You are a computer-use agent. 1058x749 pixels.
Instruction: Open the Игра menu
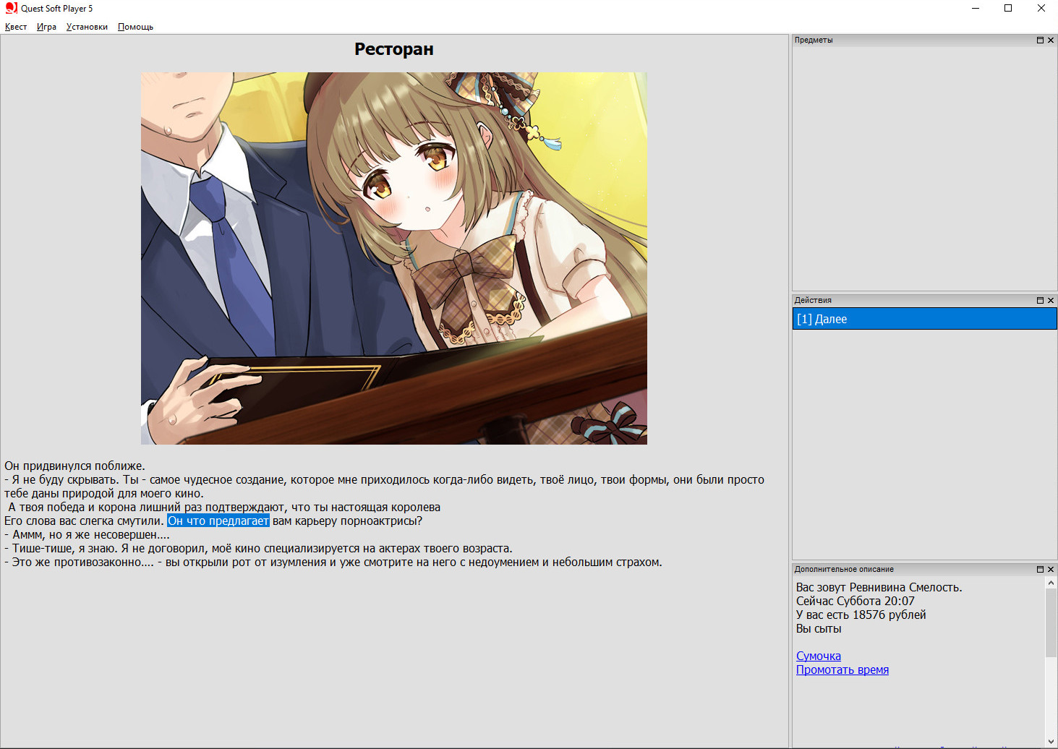(46, 27)
